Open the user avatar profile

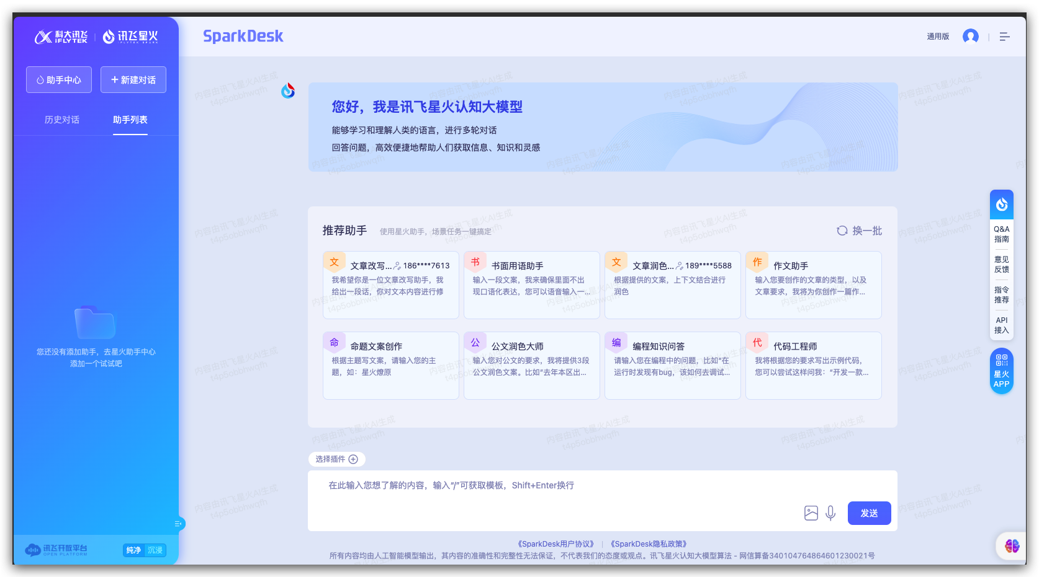tap(971, 37)
